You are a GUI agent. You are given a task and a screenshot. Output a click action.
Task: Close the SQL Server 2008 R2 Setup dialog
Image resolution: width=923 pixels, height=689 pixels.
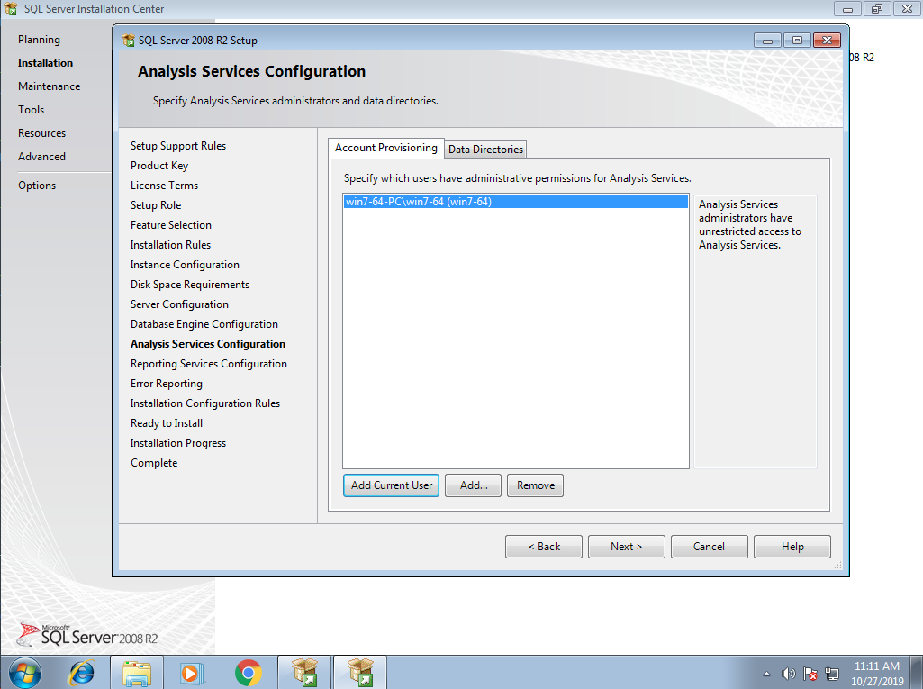(827, 40)
